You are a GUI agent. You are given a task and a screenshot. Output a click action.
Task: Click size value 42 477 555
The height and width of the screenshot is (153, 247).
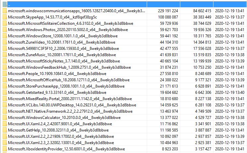[169, 49]
